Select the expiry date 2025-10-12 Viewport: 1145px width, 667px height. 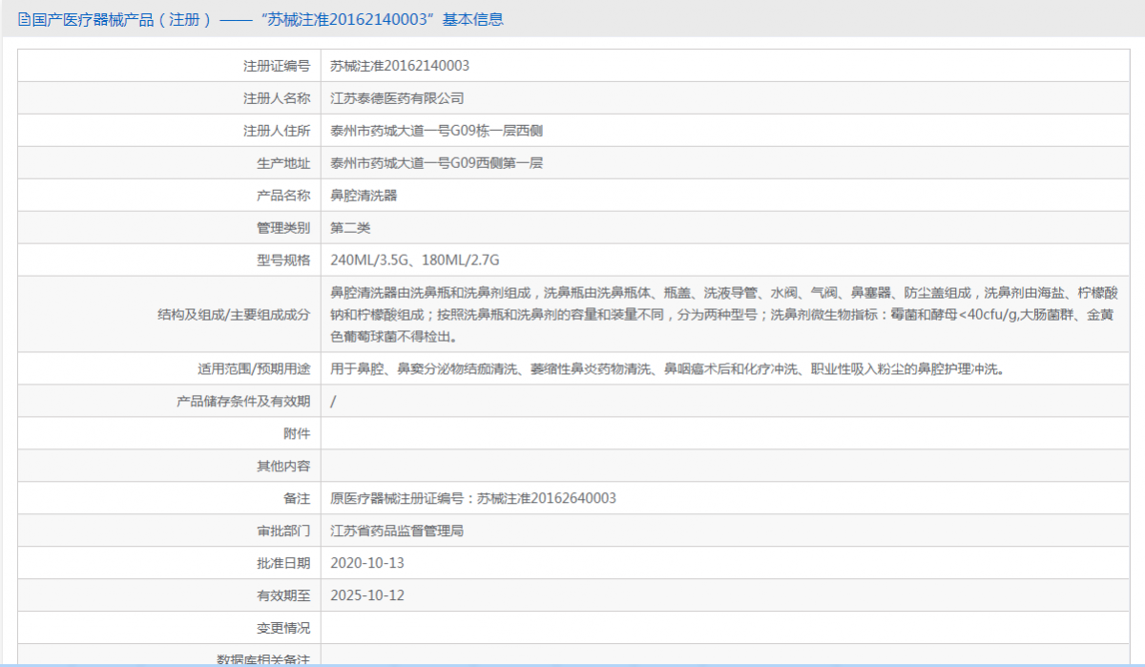click(367, 595)
